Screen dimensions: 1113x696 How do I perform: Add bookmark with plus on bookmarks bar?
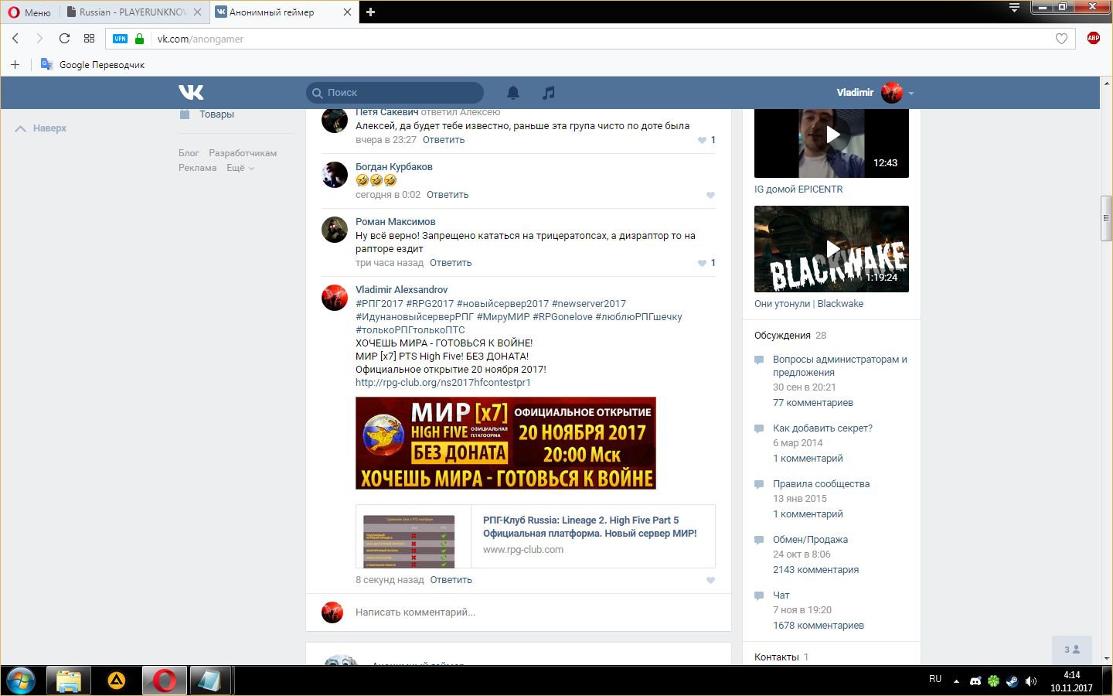coord(15,64)
